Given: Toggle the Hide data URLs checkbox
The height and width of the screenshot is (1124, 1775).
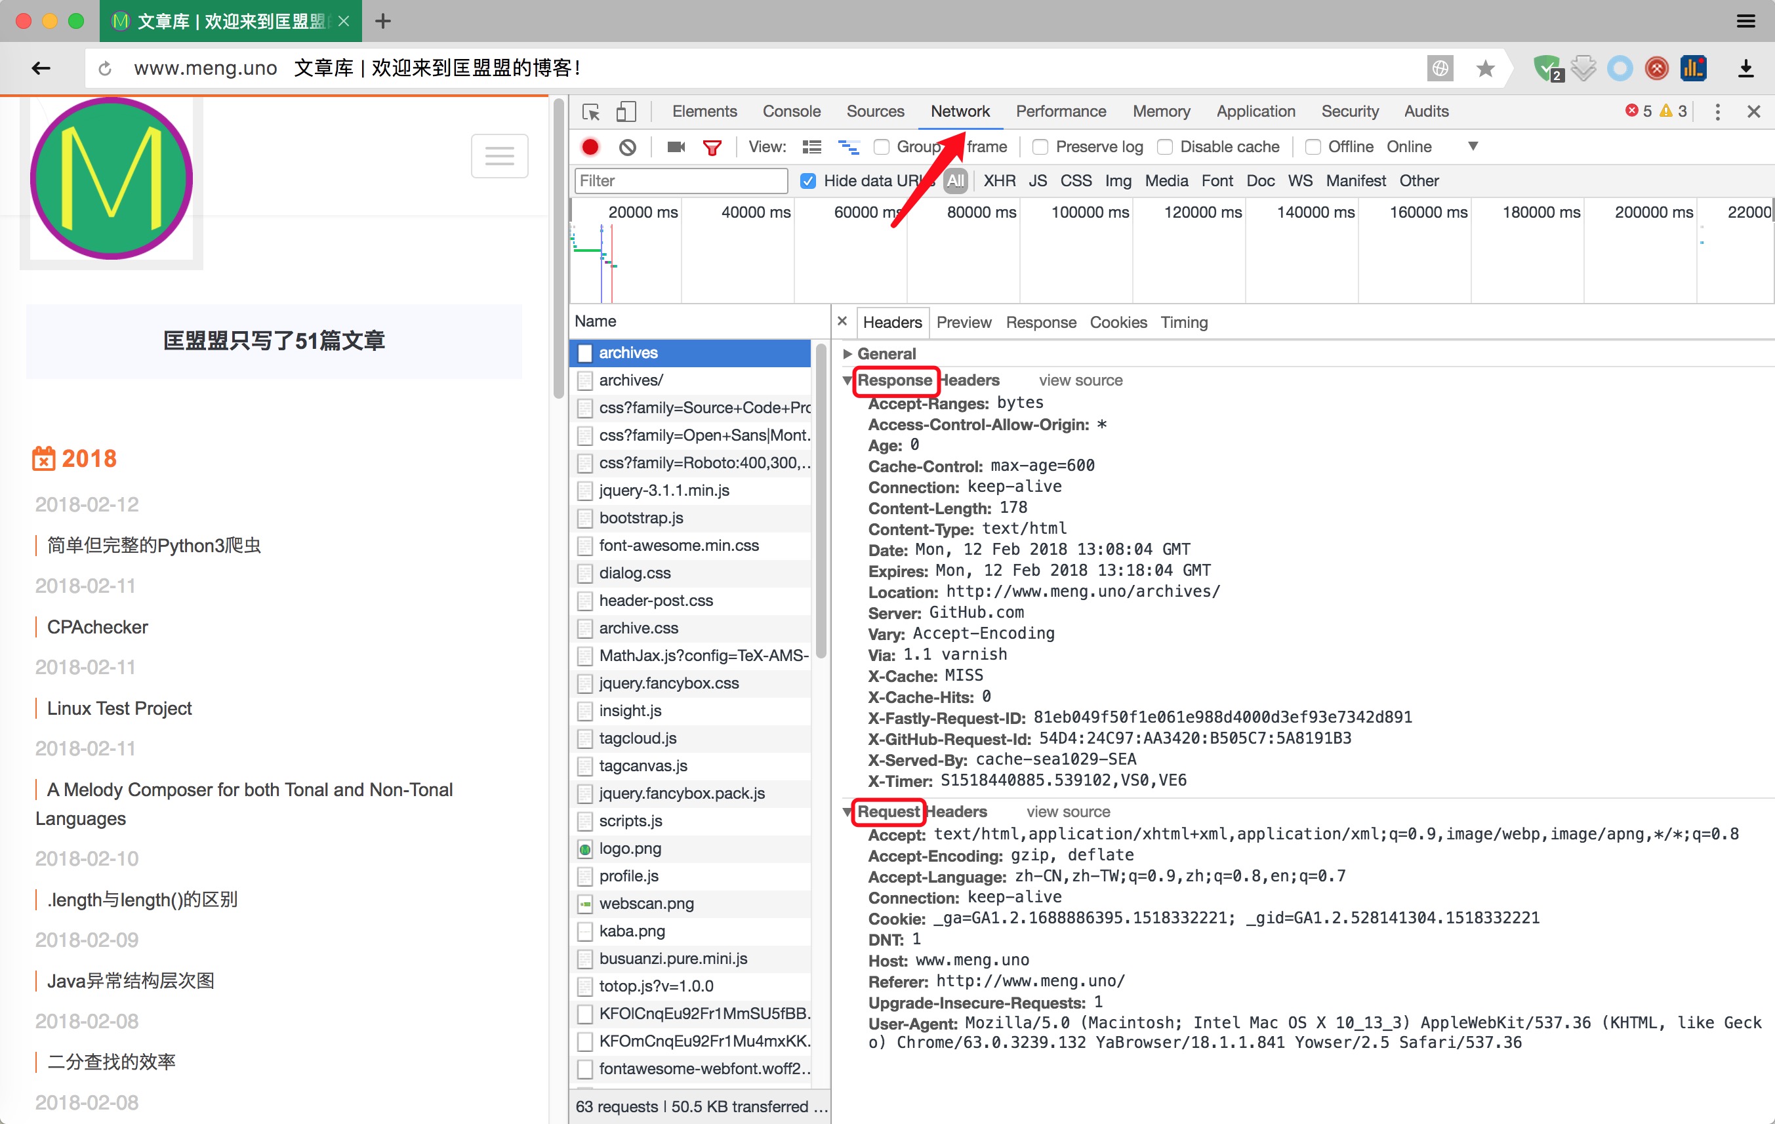Looking at the screenshot, I should coord(807,181).
